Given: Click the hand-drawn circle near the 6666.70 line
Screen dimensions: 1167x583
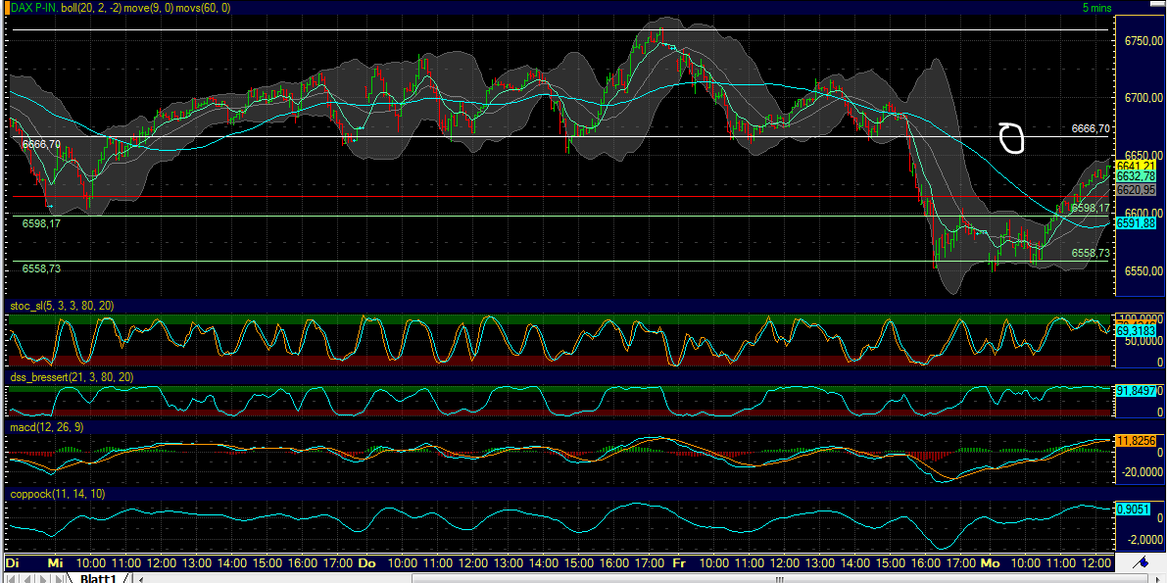Looking at the screenshot, I should [1010, 140].
